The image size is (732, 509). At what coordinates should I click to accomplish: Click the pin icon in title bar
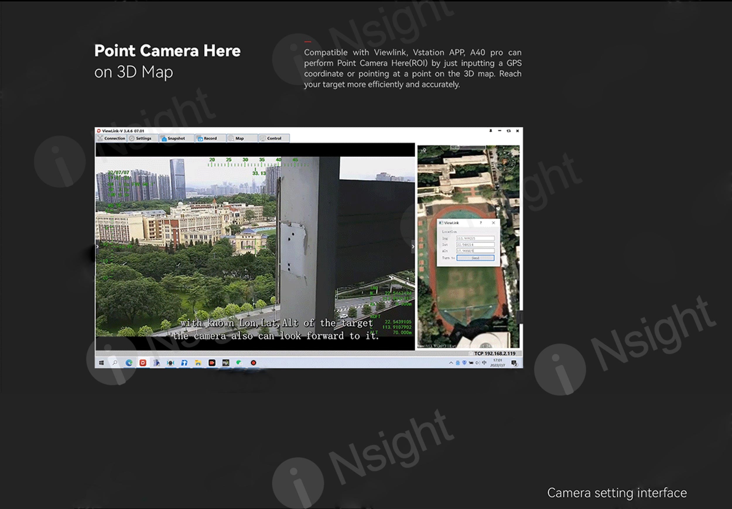click(491, 131)
